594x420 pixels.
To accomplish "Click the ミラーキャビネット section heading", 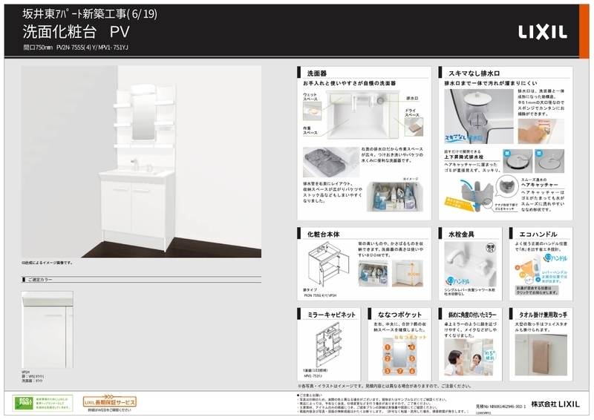I will pos(331,315).
